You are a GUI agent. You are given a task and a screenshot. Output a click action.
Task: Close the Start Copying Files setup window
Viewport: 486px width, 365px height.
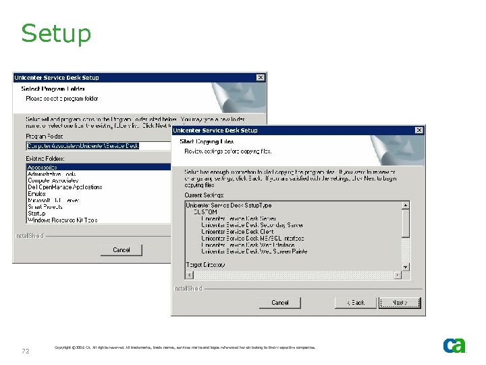click(x=418, y=130)
